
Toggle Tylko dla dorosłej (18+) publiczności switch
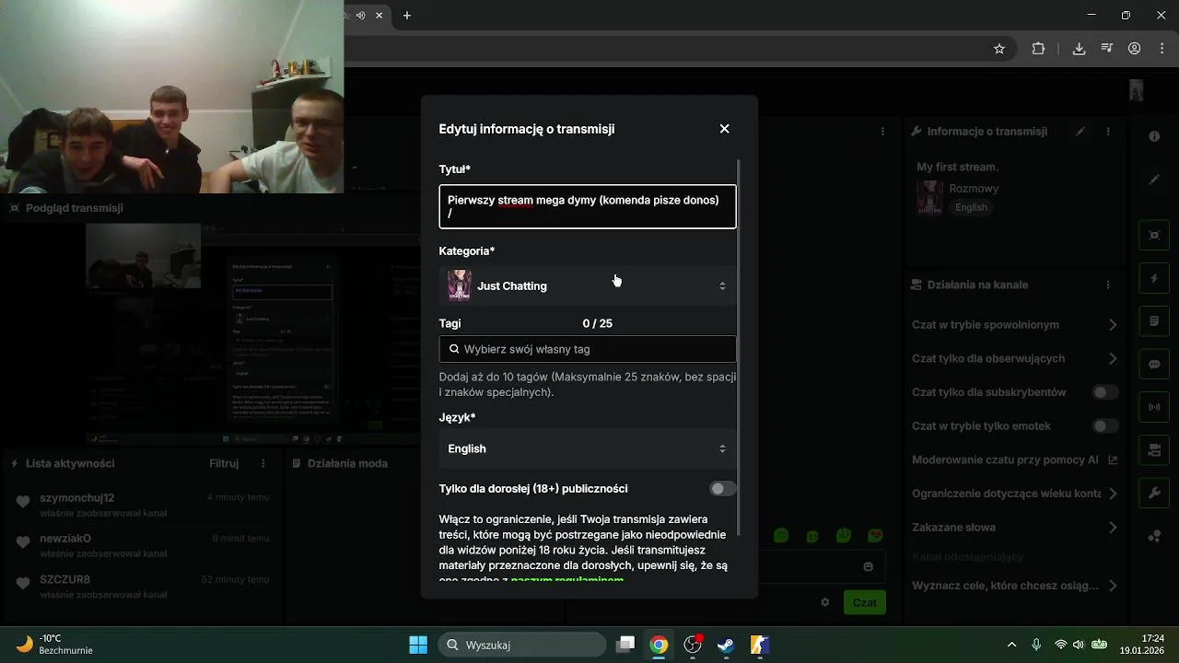click(722, 489)
